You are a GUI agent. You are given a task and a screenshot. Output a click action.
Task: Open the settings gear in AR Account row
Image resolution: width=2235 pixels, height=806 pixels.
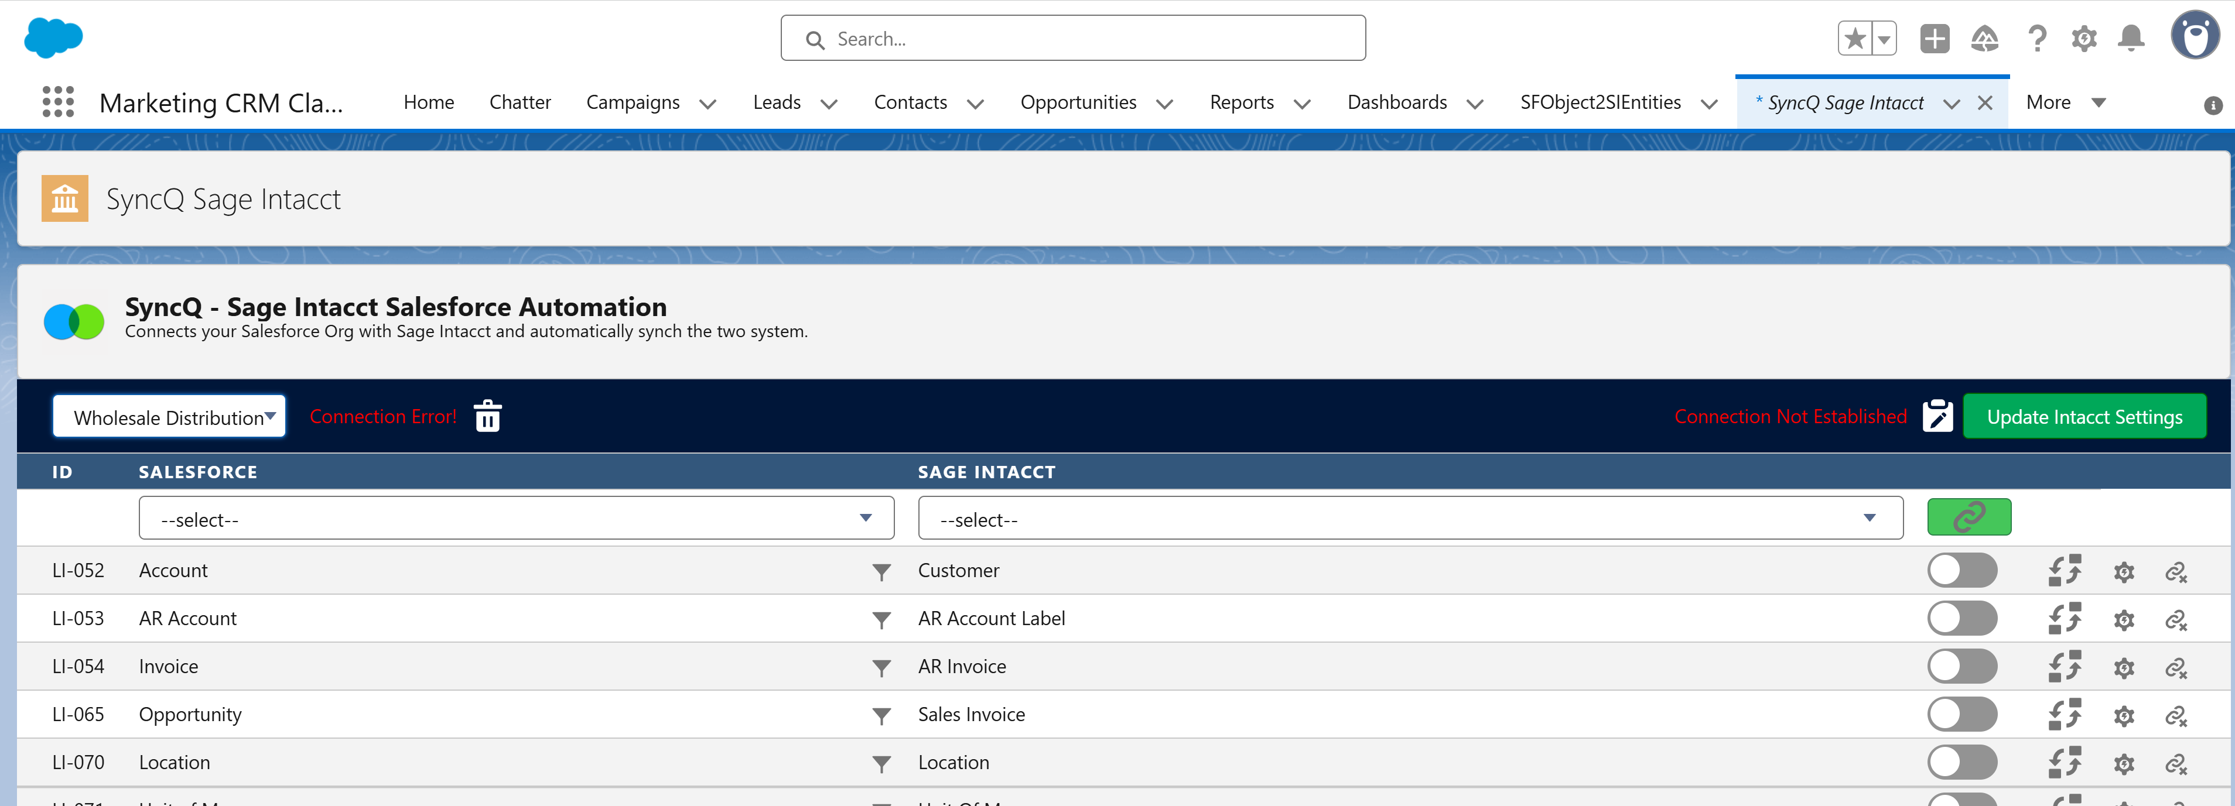pos(2124,620)
